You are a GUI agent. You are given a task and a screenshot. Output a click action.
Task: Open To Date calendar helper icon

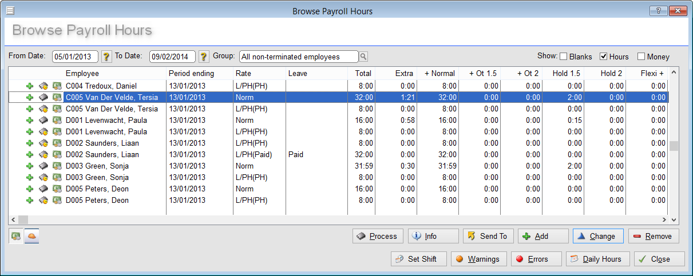204,57
